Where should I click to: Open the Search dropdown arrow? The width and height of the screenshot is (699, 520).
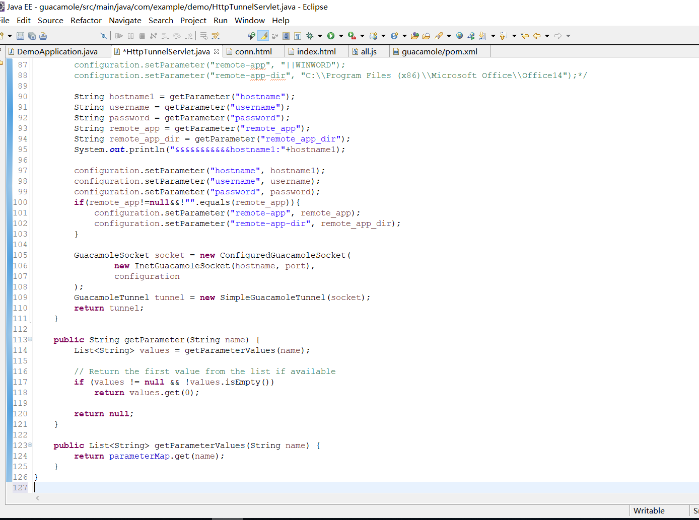click(x=449, y=36)
